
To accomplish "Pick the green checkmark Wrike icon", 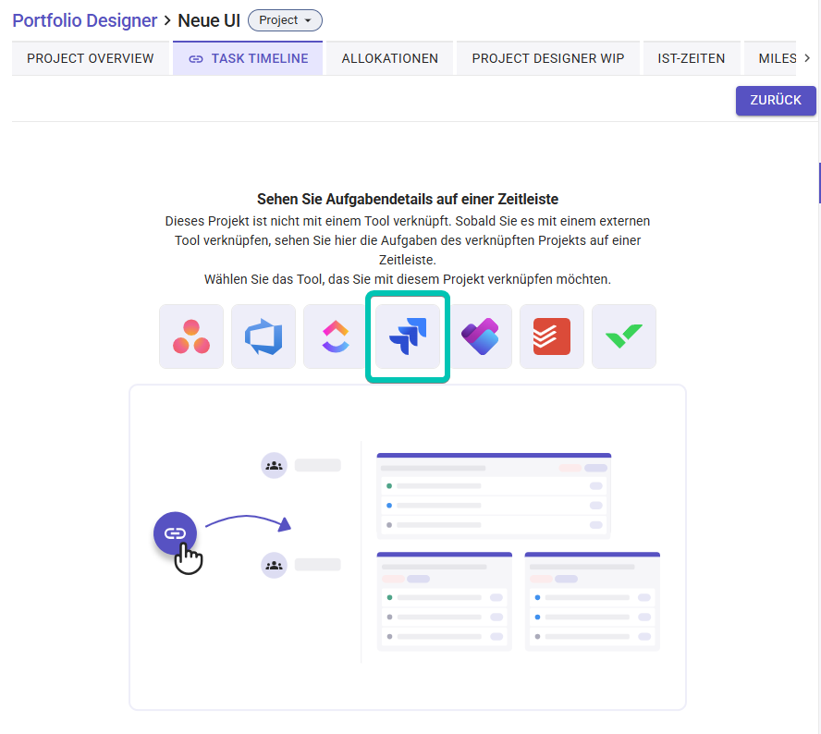I will point(624,336).
